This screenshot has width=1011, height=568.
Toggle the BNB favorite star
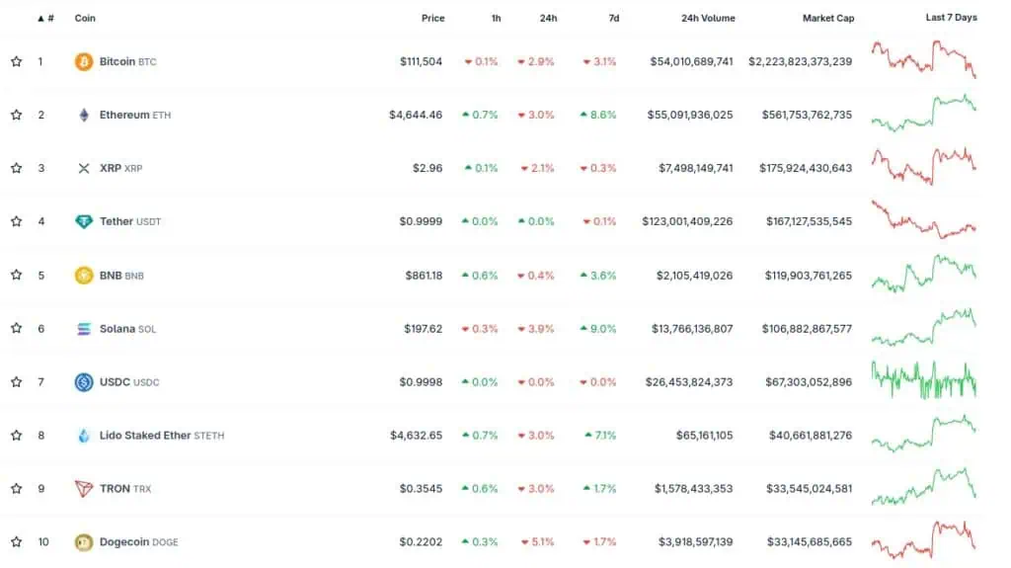click(x=16, y=275)
